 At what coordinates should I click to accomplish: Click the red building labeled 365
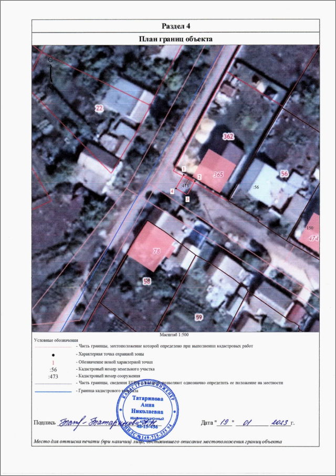[216, 170]
